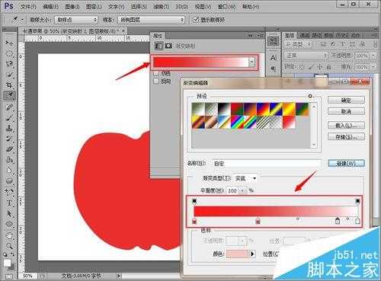Open gradient picker arrow in Properties
Viewport: 381px width, 281px height.
(251, 62)
